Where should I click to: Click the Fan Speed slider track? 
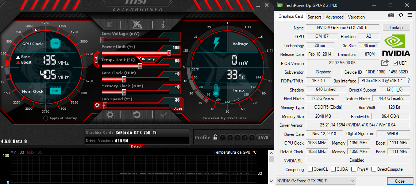point(136,105)
